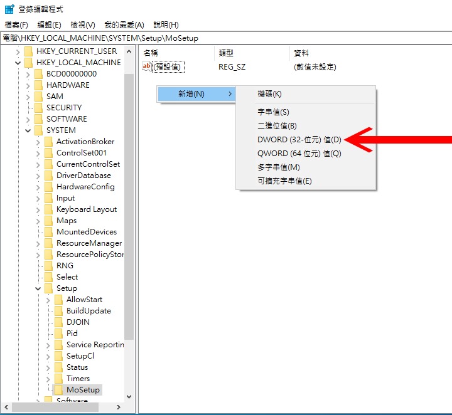Viewport: 452px width, 415px height.
Task: Click the Maps folder icon
Action: pyautogui.click(x=49, y=221)
